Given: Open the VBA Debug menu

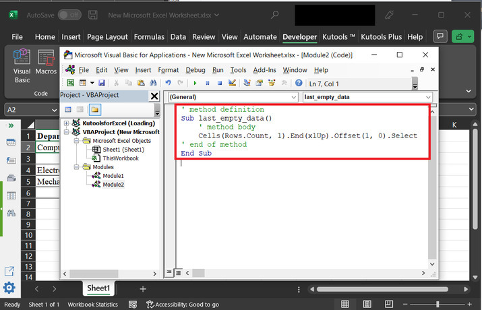Looking at the screenshot, I should (195, 70).
